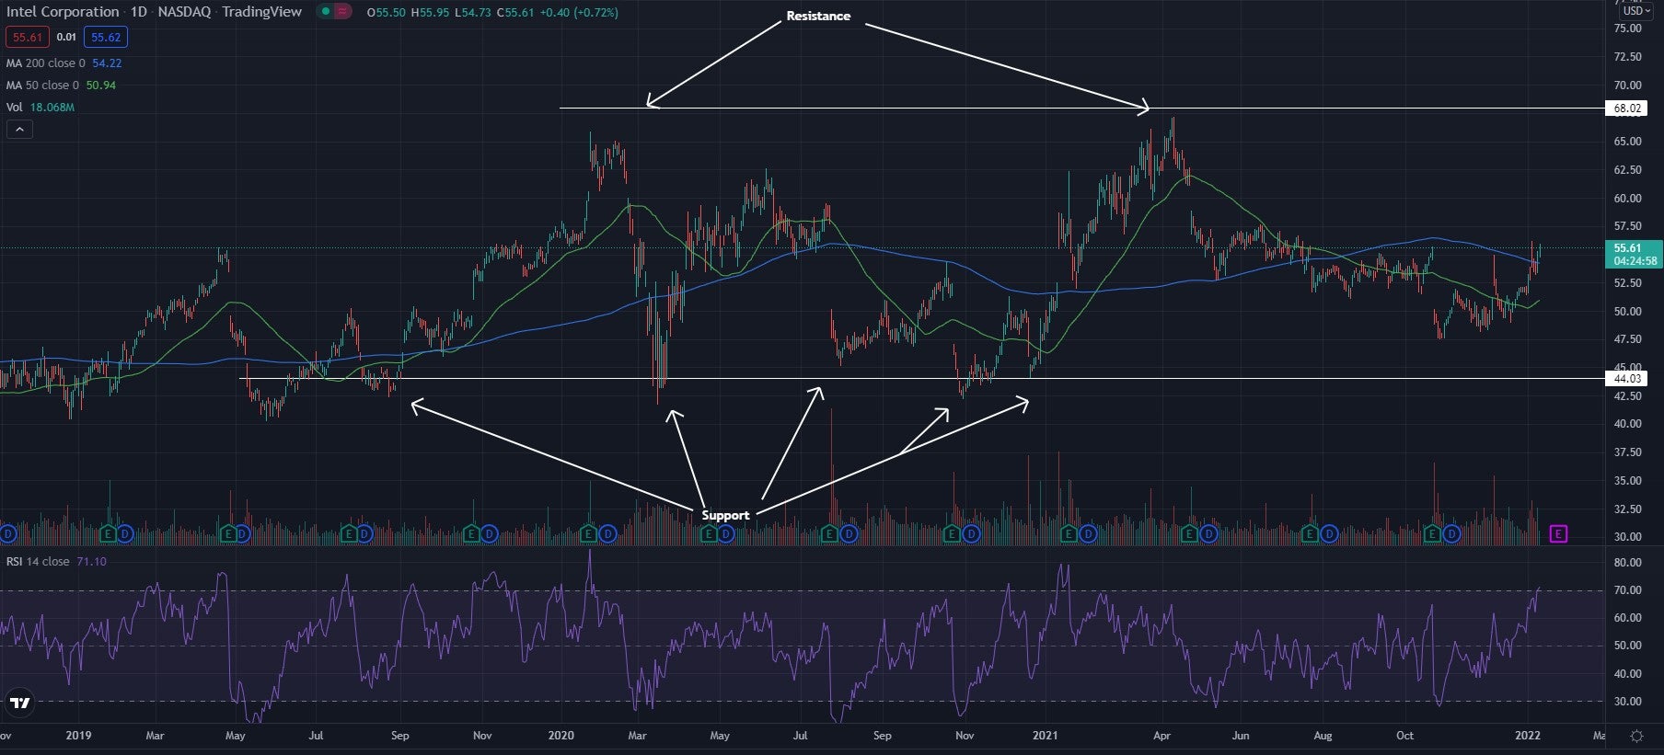Open the earnings marker in late July 2021
This screenshot has width=1664, height=755.
[x=1311, y=533]
